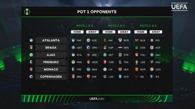Click the HOME label under Pots 1 & 2
195x109 pixels.
click(77, 32)
